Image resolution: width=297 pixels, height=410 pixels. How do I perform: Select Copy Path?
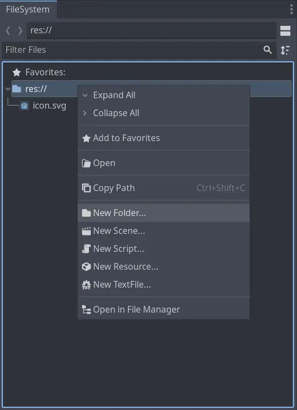164,188
